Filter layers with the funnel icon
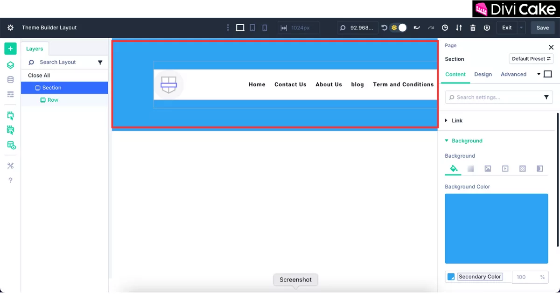560x294 pixels. 100,62
